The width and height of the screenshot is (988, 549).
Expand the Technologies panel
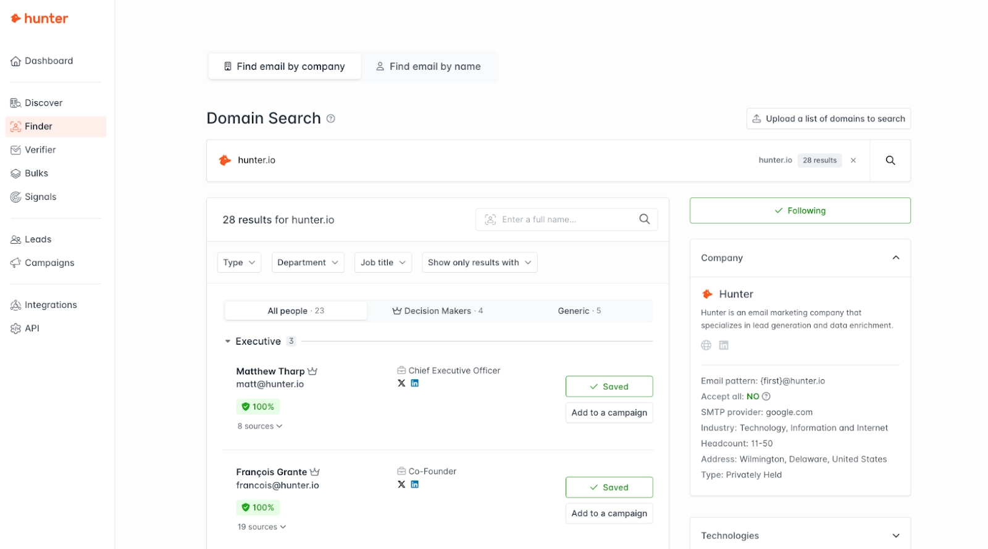pos(896,535)
